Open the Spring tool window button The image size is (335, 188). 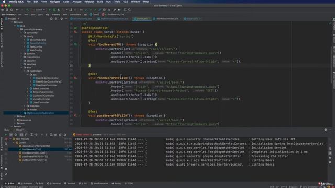click(x=116, y=183)
